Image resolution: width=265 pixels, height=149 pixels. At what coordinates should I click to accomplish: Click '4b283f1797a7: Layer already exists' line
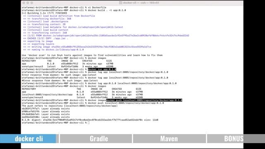[x=46, y=108]
